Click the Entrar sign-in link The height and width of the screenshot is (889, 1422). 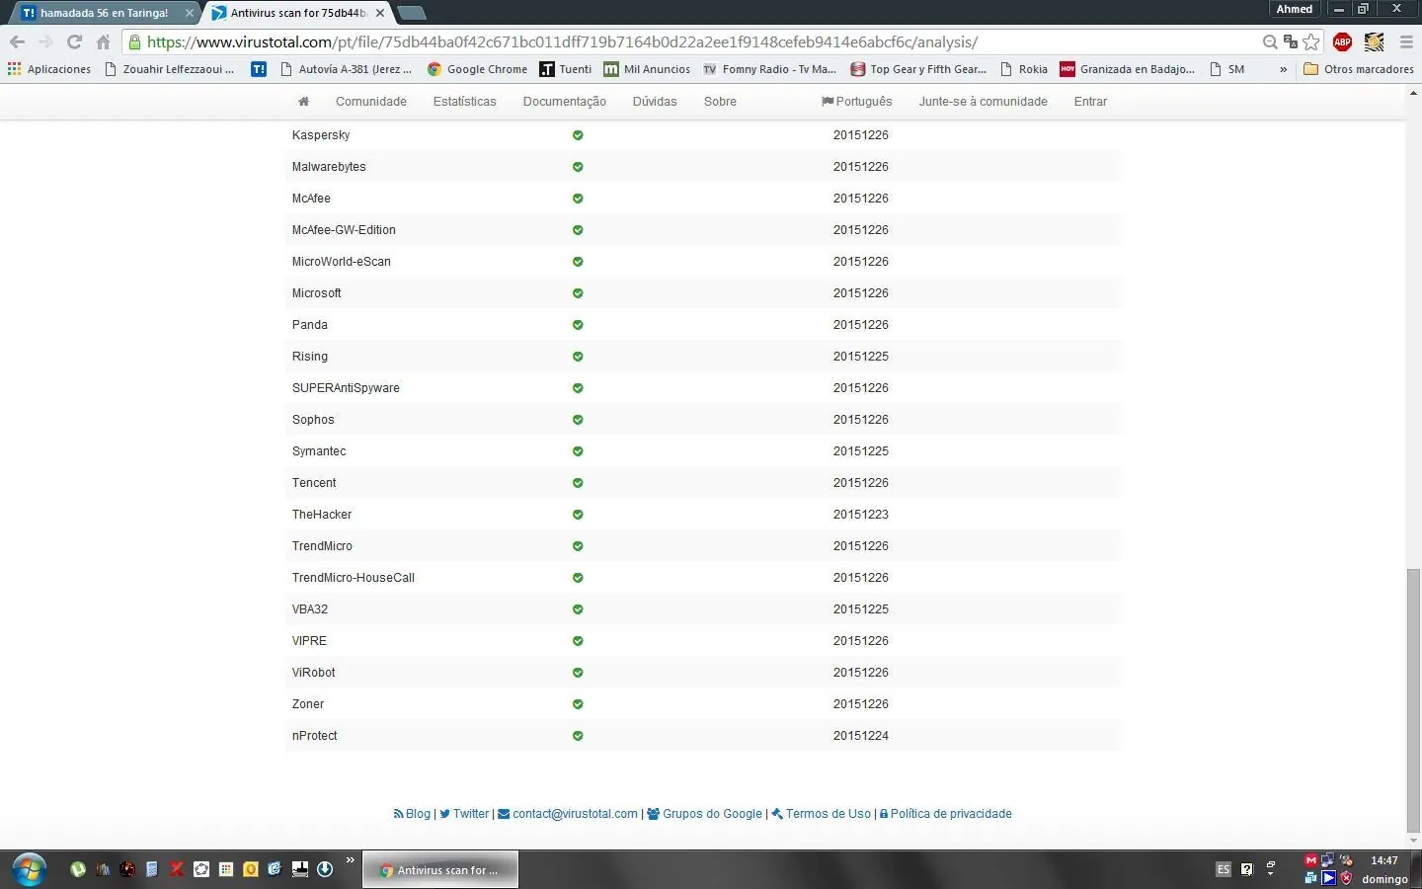(x=1090, y=102)
